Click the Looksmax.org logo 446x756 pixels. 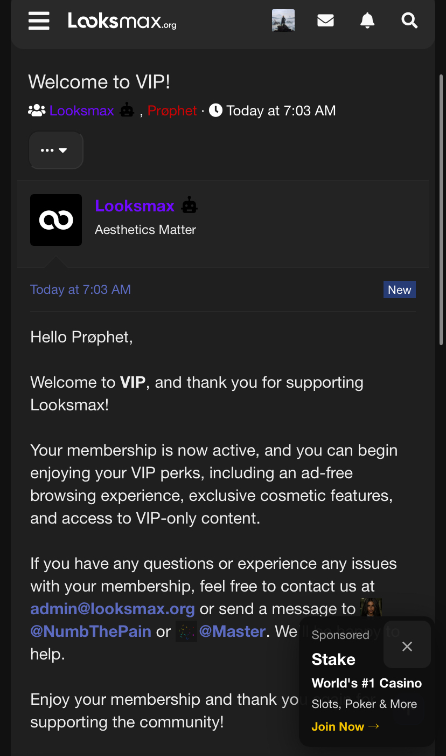[x=122, y=21]
